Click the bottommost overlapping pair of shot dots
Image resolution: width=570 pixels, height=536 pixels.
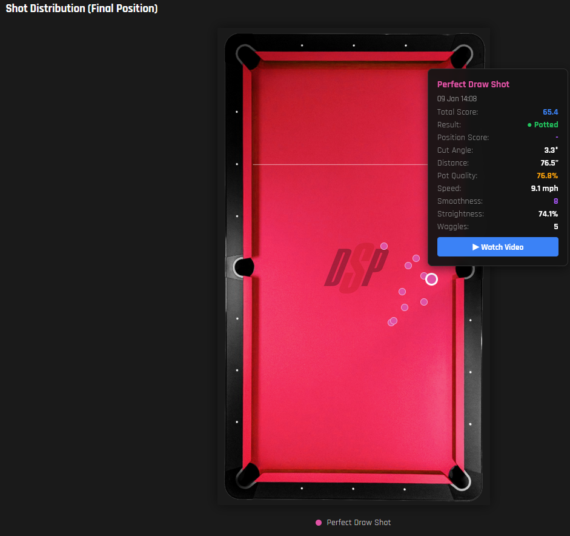tap(393, 321)
